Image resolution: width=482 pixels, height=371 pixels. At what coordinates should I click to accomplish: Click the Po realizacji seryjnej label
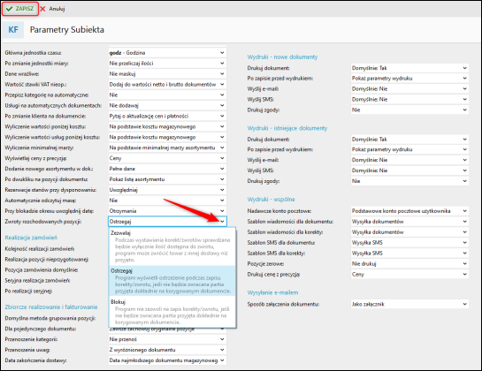pos(28,291)
